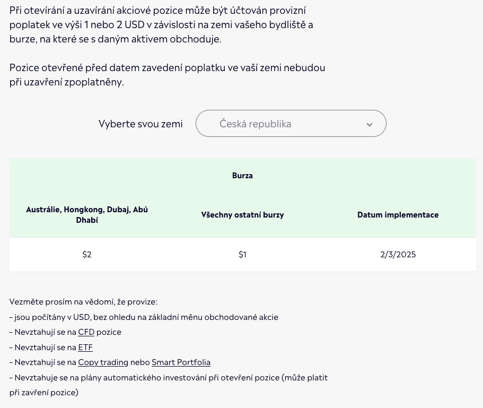The image size is (483, 408).
Task: Click the Všechny ostatní burzy column header
Action: pos(242,215)
